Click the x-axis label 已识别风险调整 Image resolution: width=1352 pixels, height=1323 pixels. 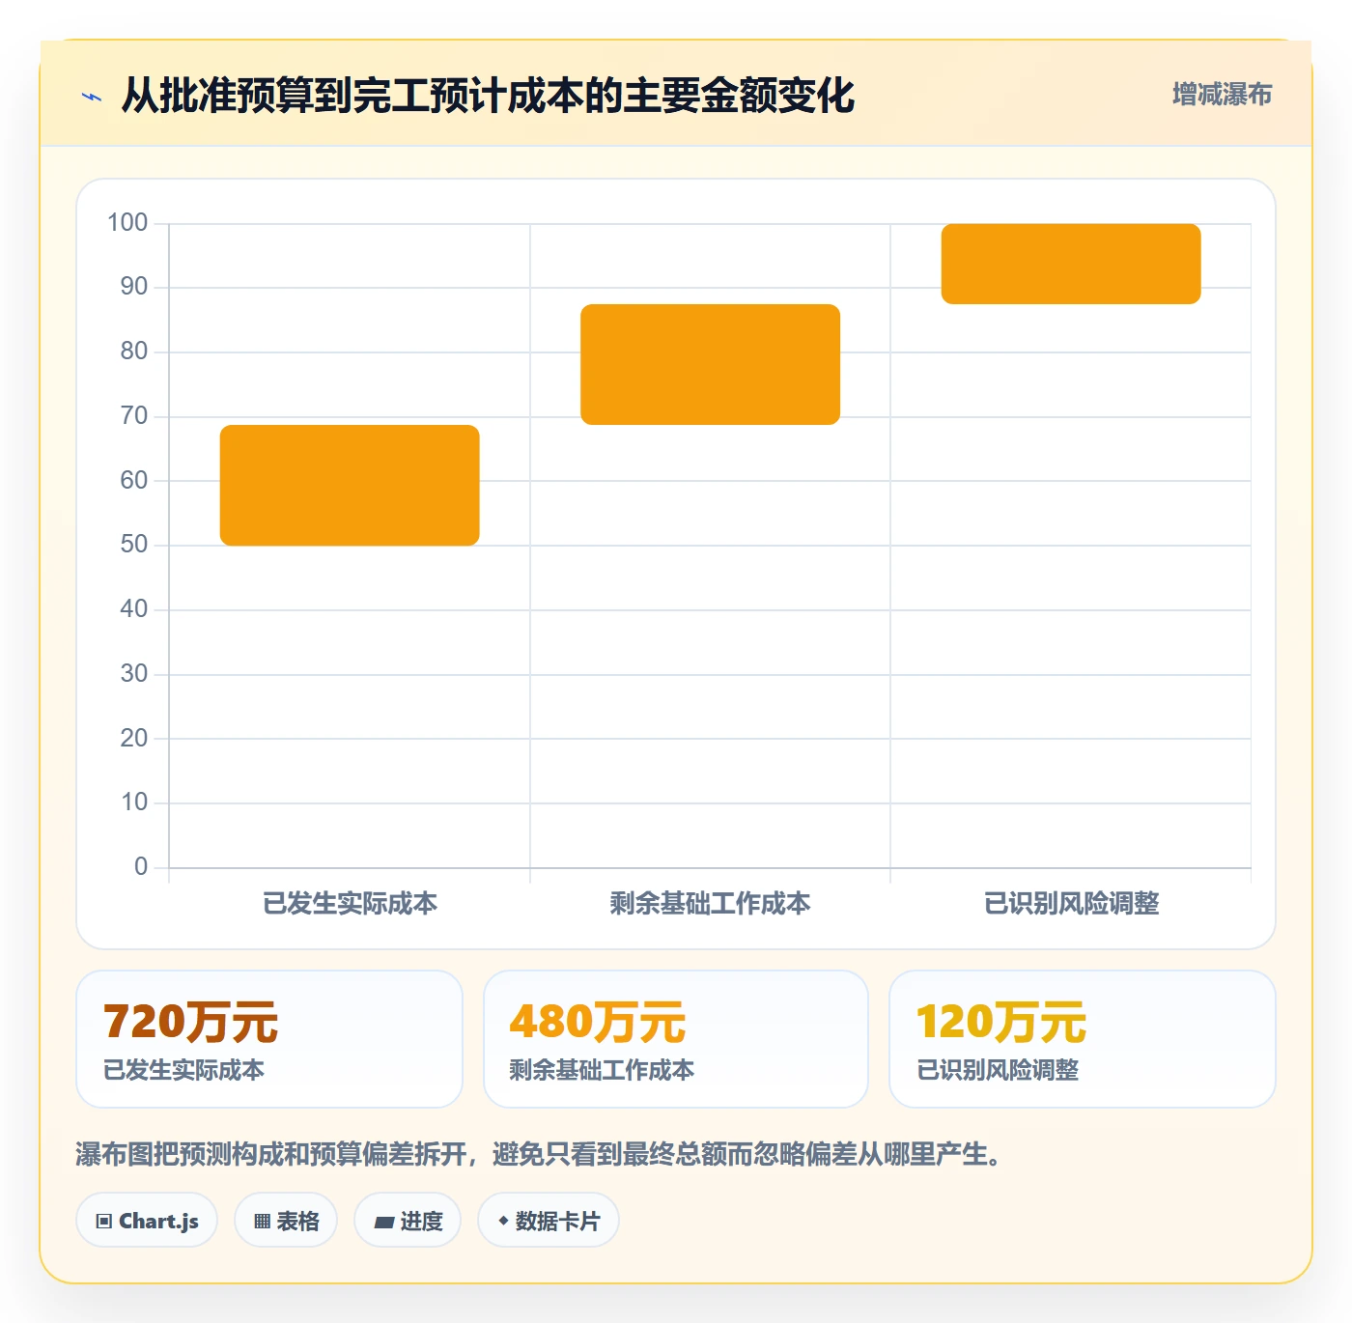[1071, 903]
